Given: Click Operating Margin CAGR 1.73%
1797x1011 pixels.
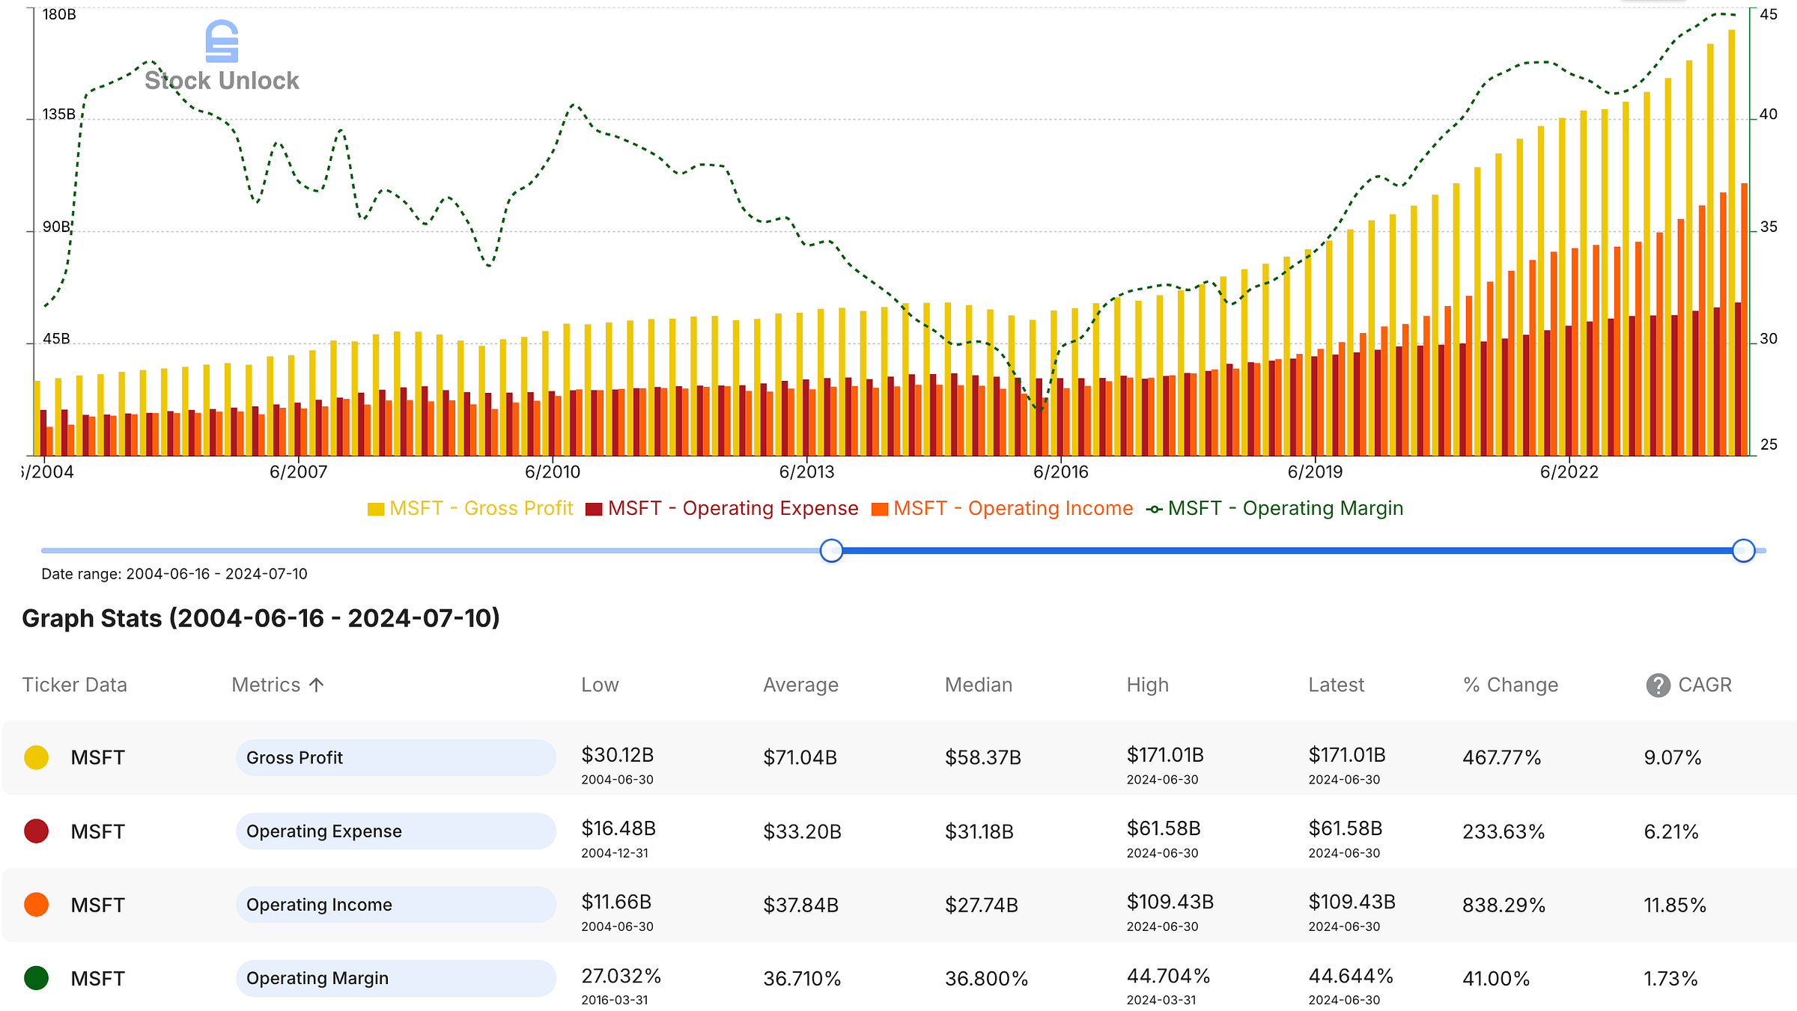Looking at the screenshot, I should 1670,977.
